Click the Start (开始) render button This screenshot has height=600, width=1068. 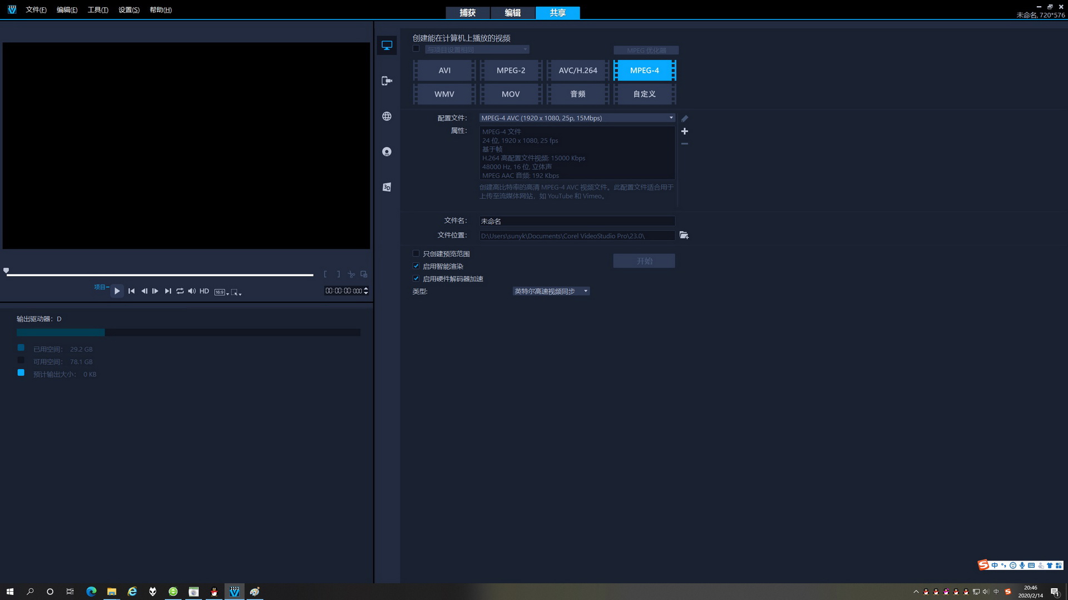[x=644, y=261]
